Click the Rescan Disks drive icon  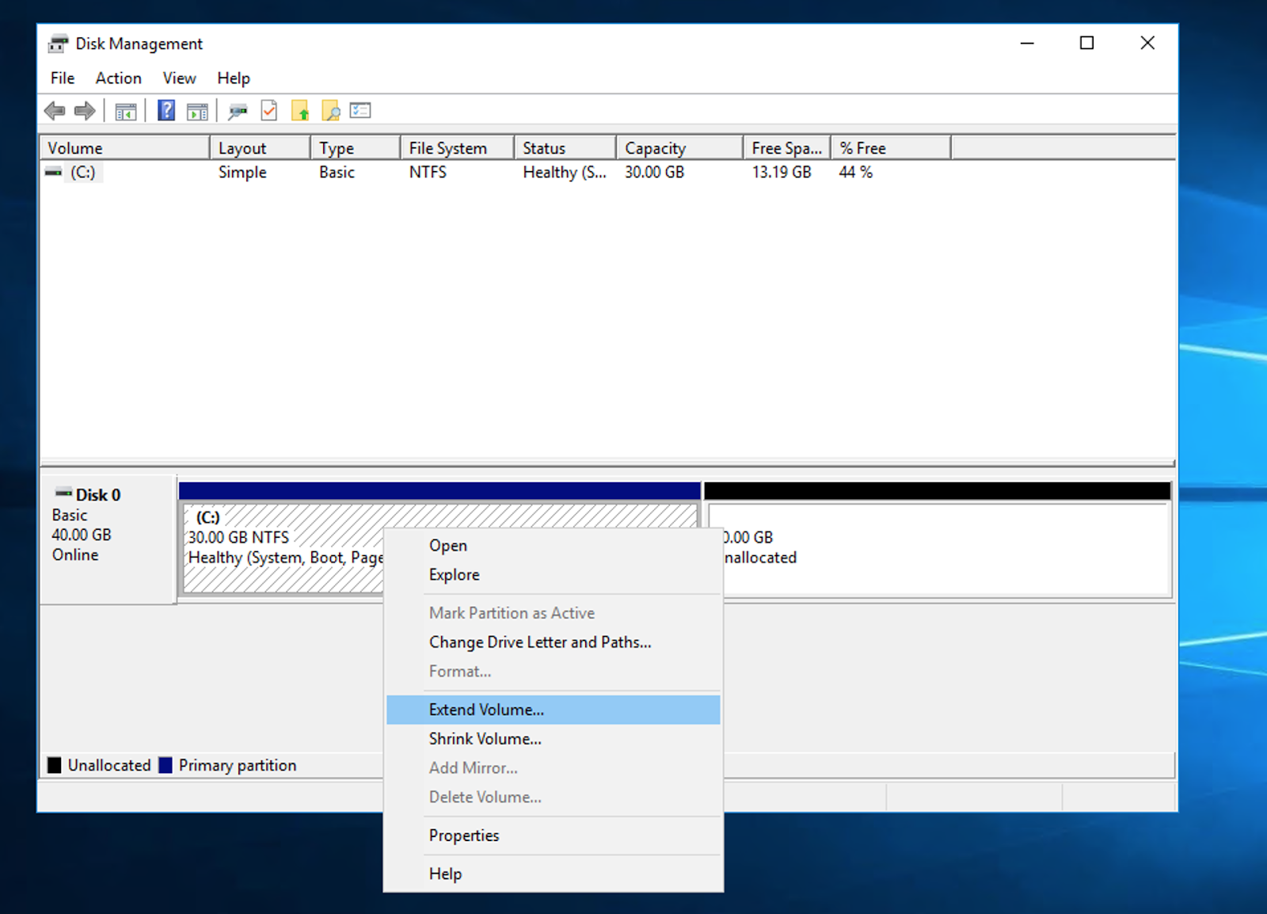(x=237, y=112)
